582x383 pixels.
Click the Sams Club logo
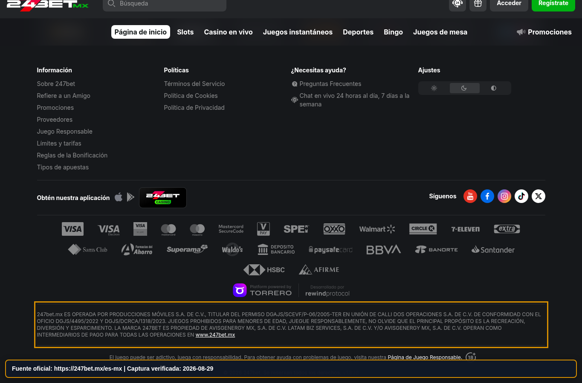tap(88, 249)
